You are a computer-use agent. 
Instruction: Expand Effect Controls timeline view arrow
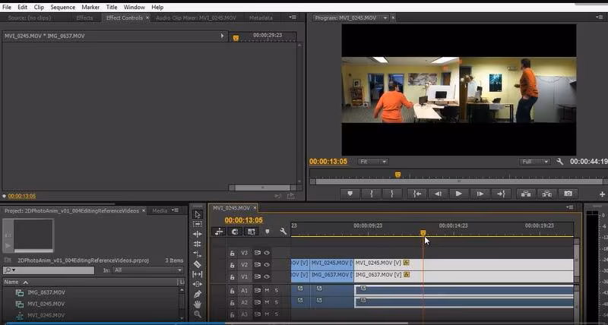tap(222, 36)
